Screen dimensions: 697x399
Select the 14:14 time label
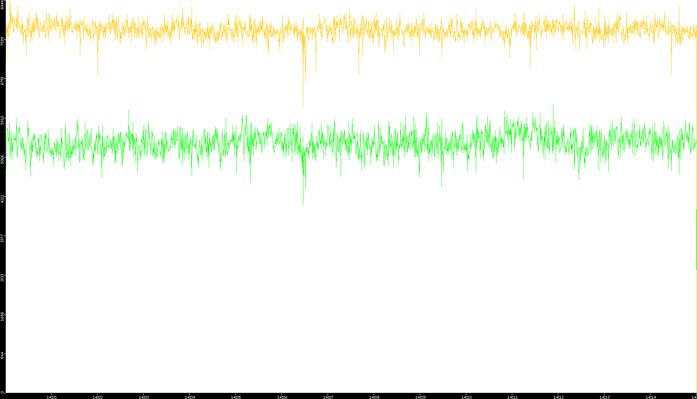tap(651, 397)
